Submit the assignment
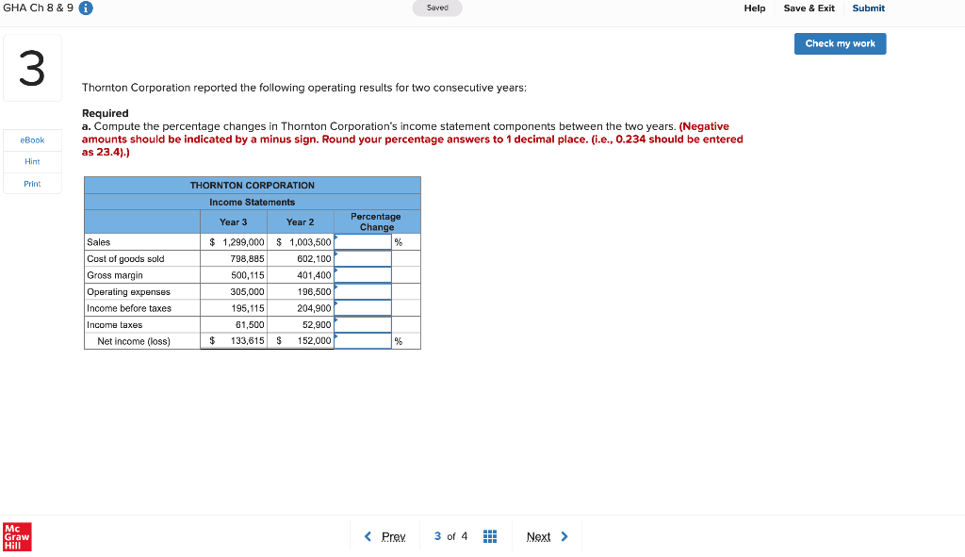The width and height of the screenshot is (965, 557). pyautogui.click(x=868, y=8)
